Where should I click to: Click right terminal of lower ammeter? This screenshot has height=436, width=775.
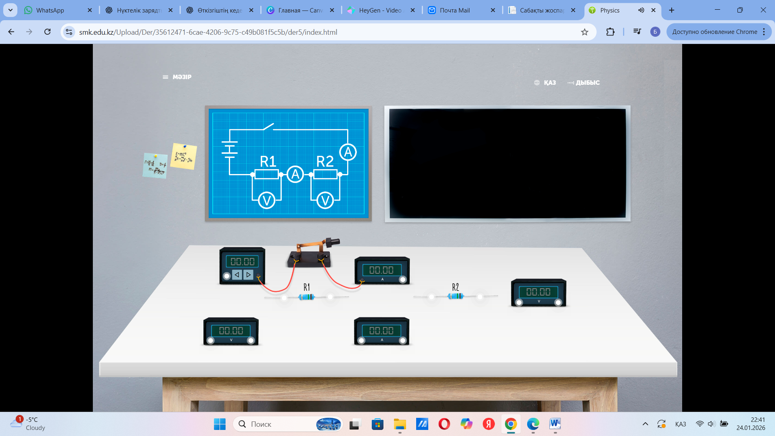pos(402,341)
